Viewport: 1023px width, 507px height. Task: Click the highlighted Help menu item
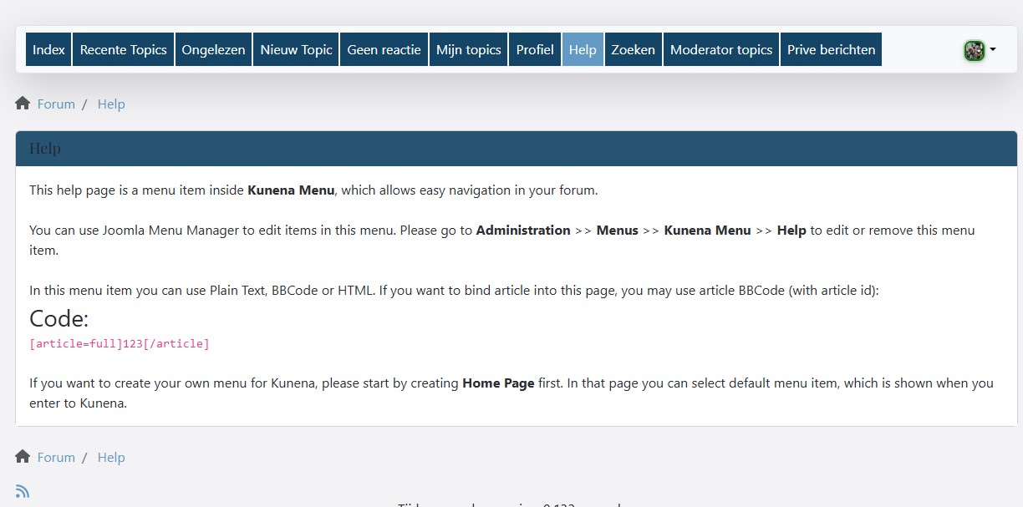[583, 50]
